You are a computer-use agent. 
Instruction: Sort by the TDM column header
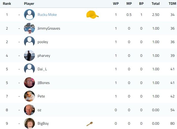click(x=172, y=4)
